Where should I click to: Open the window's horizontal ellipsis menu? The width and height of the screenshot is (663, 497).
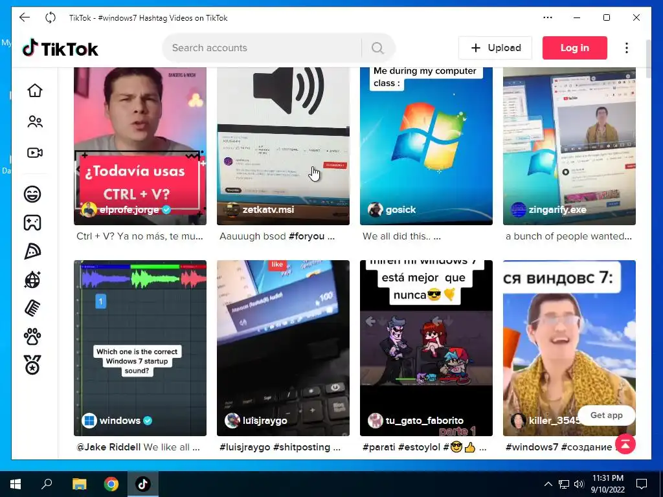[548, 17]
